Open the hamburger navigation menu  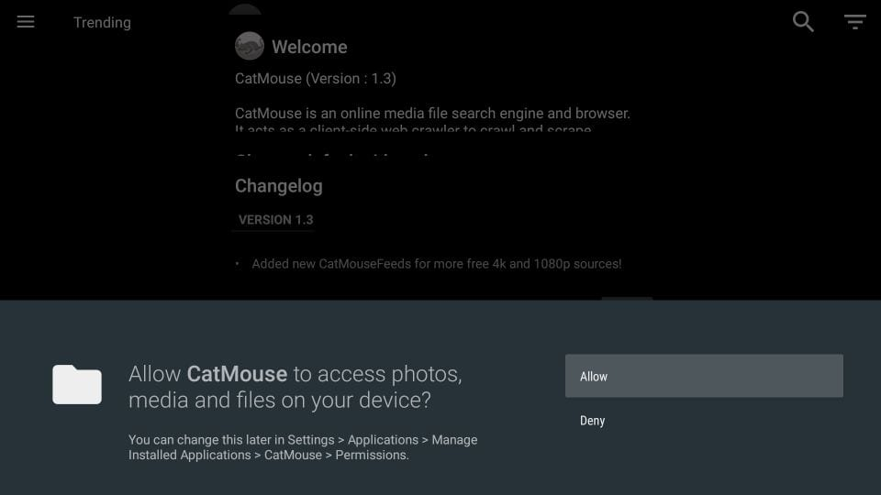(x=26, y=22)
